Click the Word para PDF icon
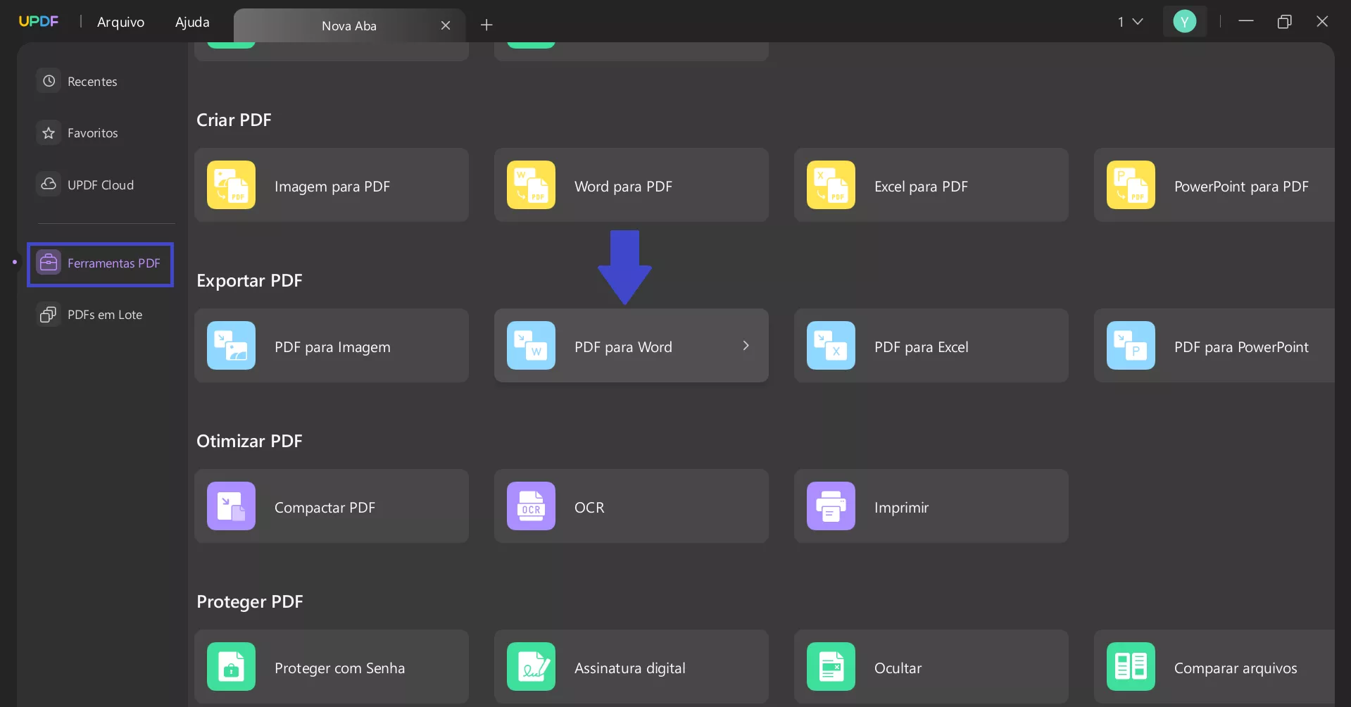 531,185
